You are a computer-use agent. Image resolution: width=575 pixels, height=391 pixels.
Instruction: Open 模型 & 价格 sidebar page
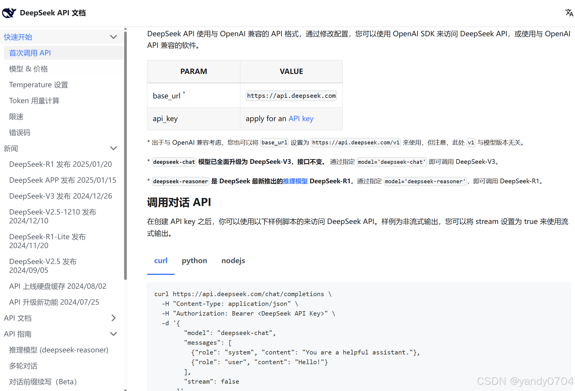29,69
